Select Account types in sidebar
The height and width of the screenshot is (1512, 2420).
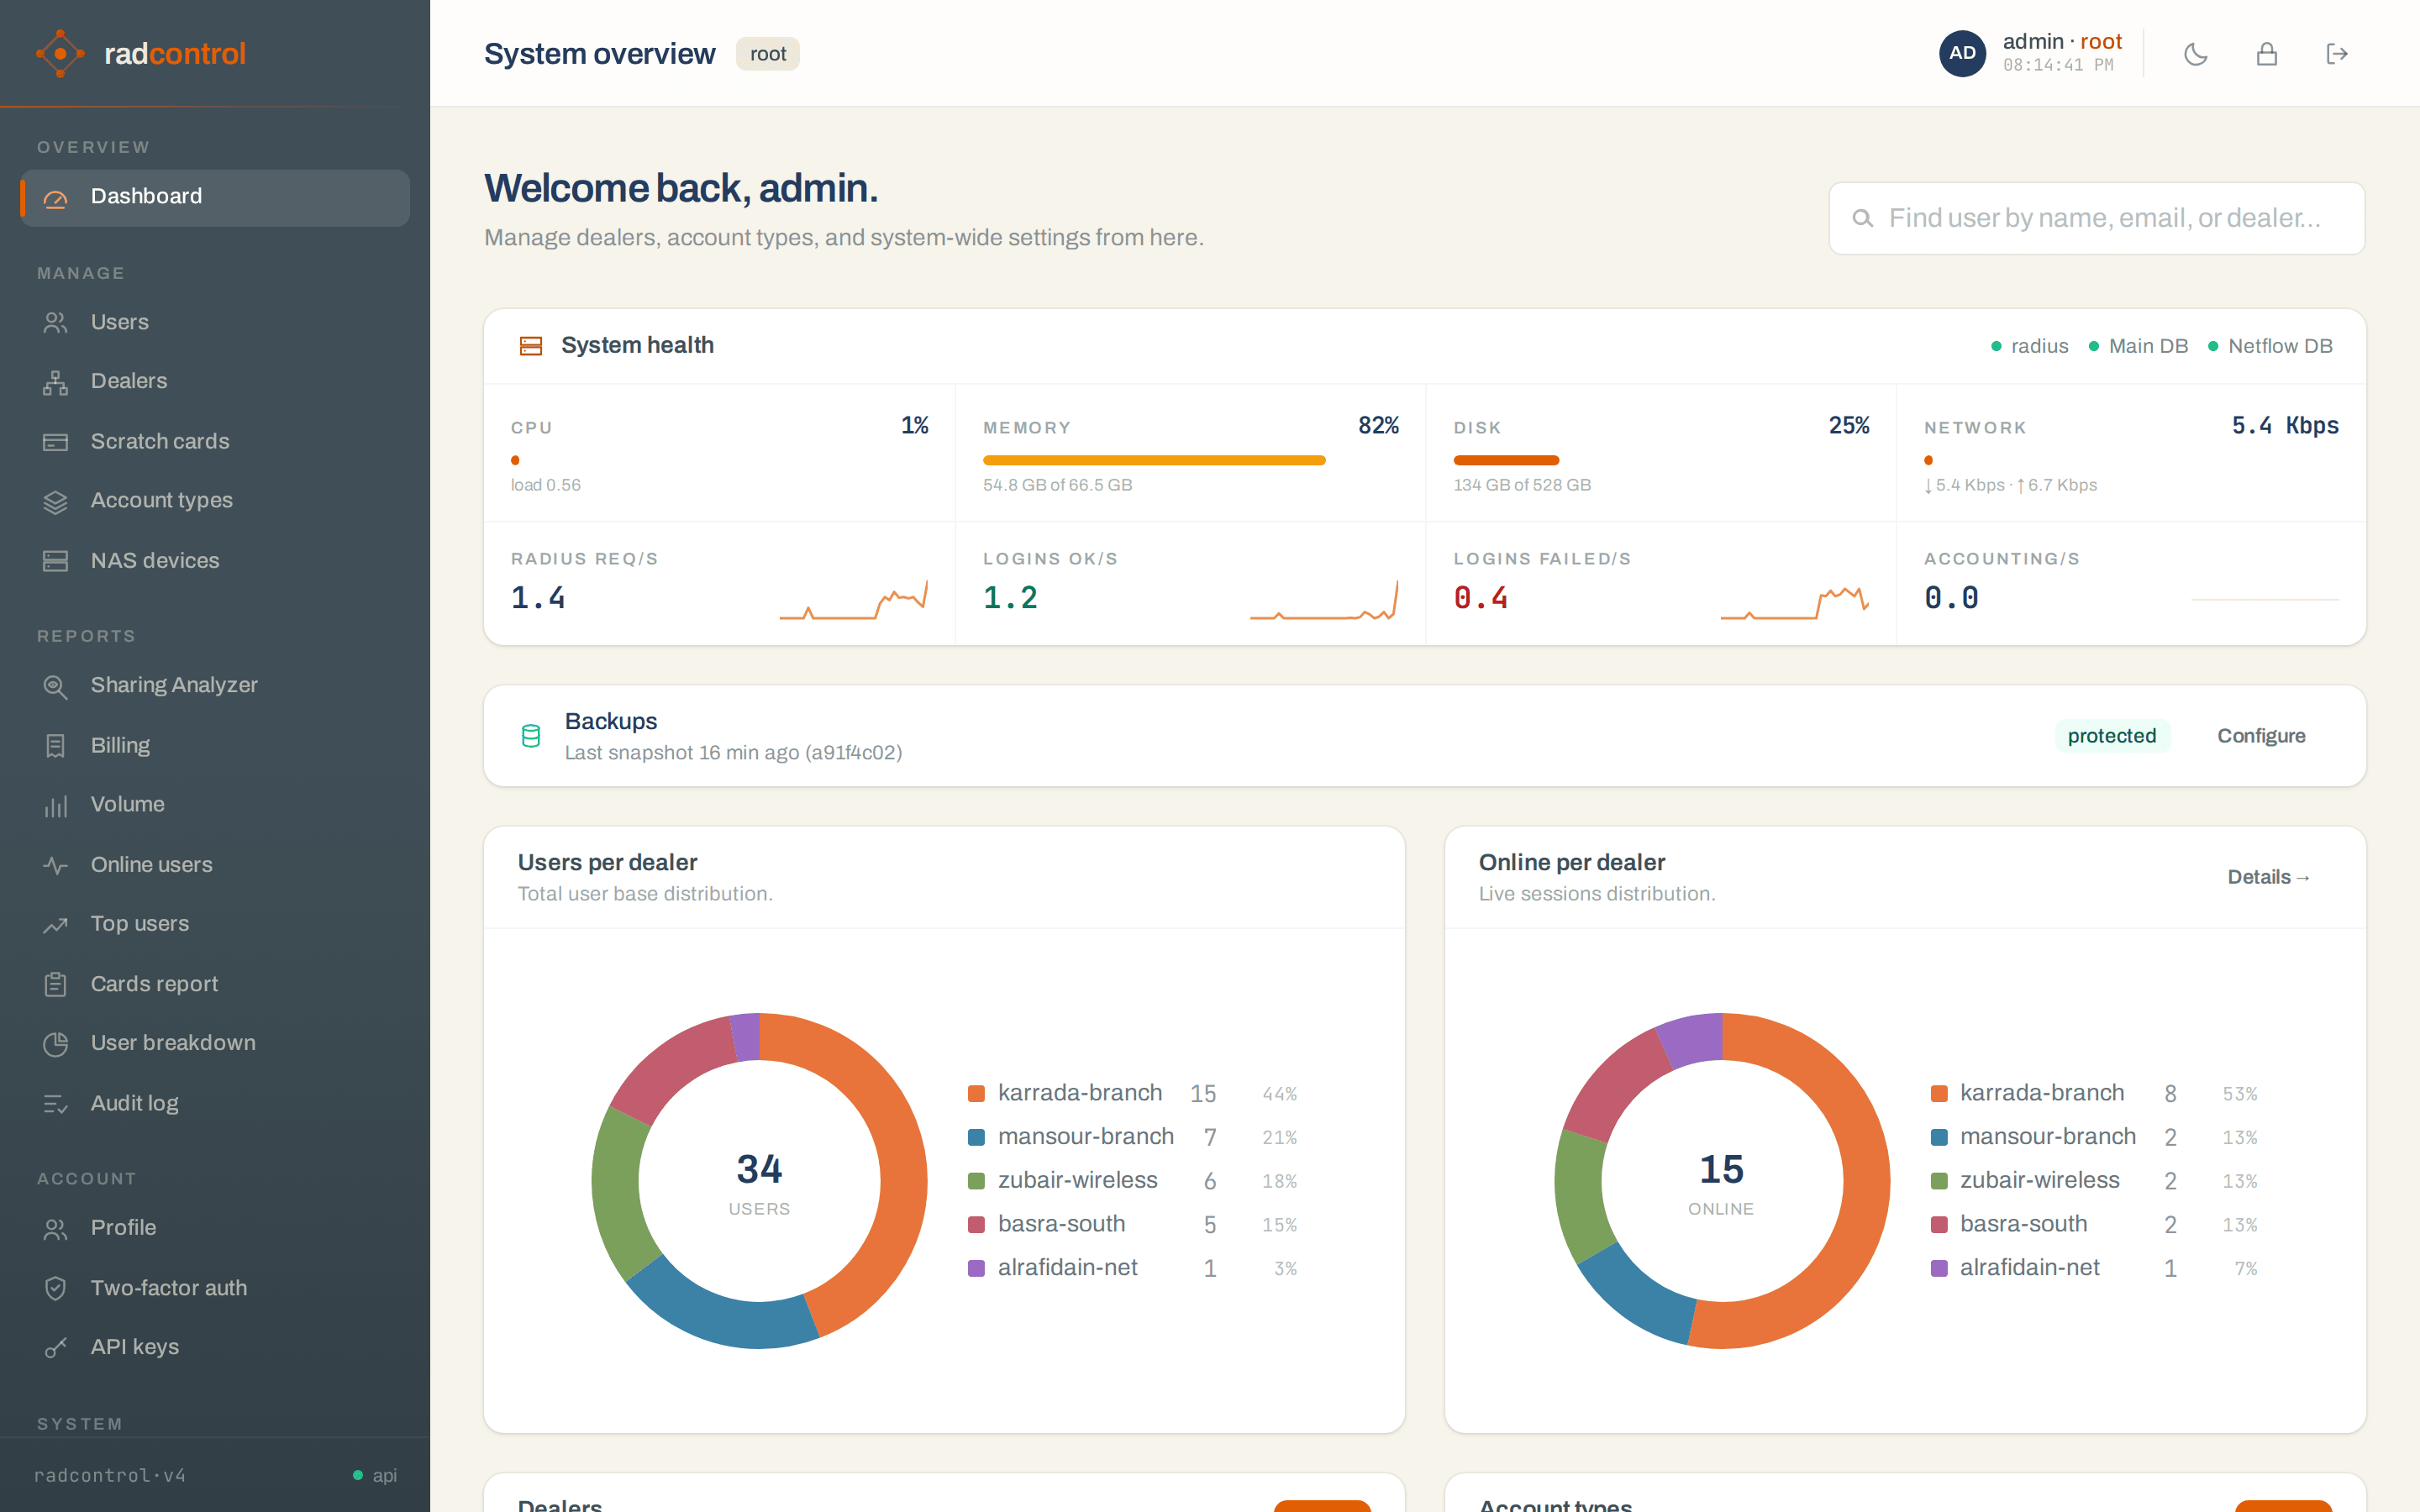coord(215,500)
